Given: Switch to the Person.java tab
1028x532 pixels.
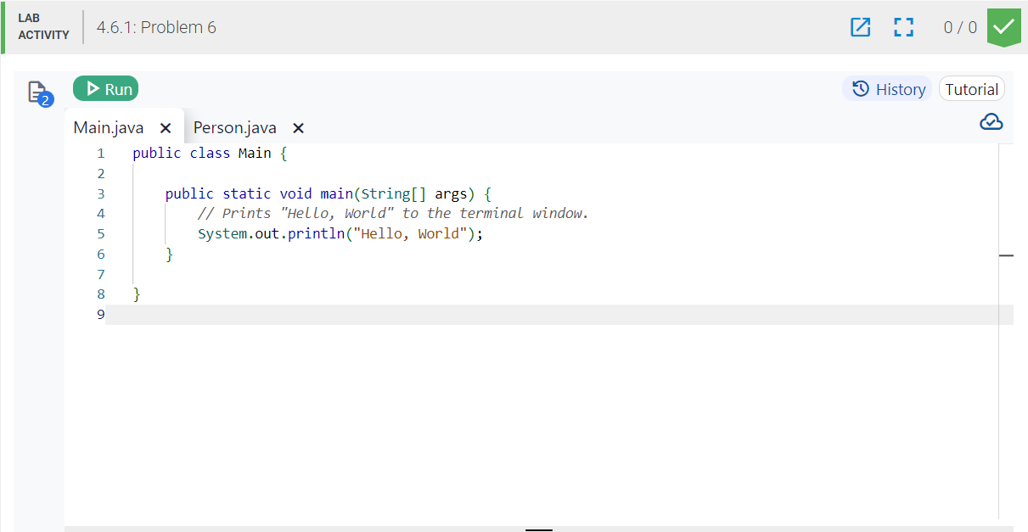Looking at the screenshot, I should 234,127.
